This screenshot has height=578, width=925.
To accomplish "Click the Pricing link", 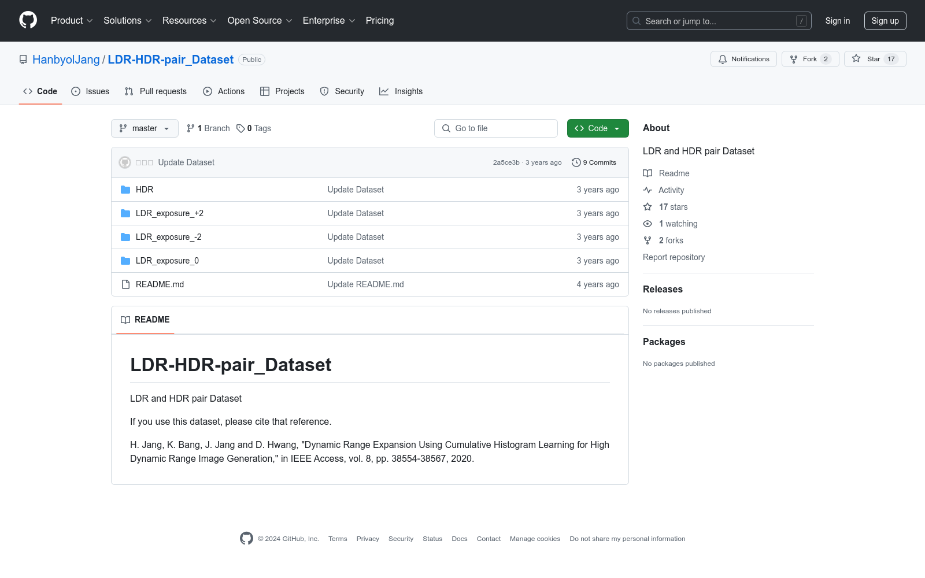I will pyautogui.click(x=380, y=21).
